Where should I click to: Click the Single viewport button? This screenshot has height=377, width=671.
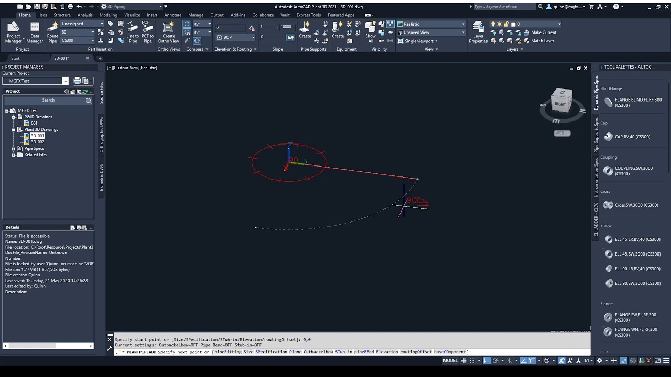[x=417, y=41]
